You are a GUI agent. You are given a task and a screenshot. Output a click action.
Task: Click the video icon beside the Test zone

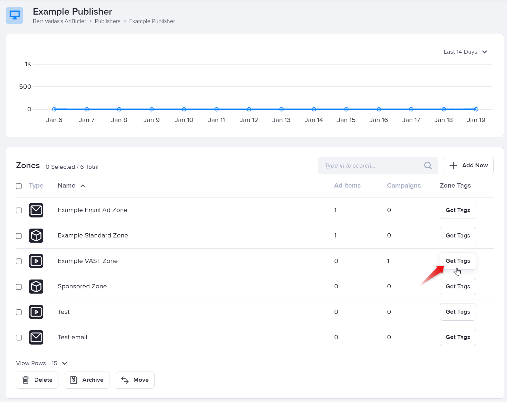click(x=36, y=312)
